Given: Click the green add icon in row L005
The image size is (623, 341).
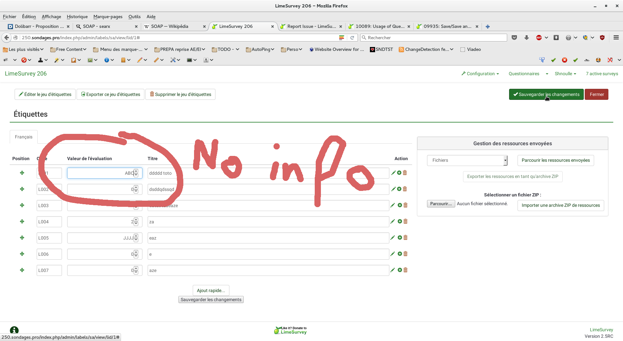Looking at the screenshot, I should (400, 238).
